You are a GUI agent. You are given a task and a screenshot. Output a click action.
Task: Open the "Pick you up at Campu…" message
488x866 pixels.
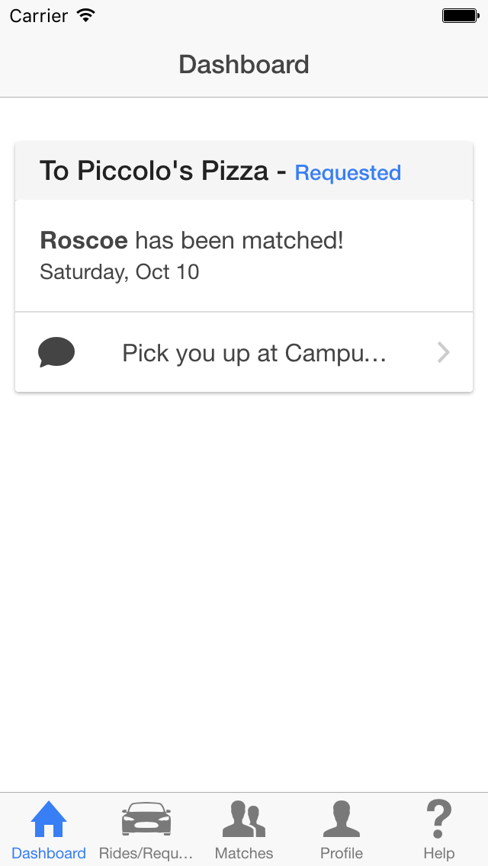pyautogui.click(x=254, y=354)
